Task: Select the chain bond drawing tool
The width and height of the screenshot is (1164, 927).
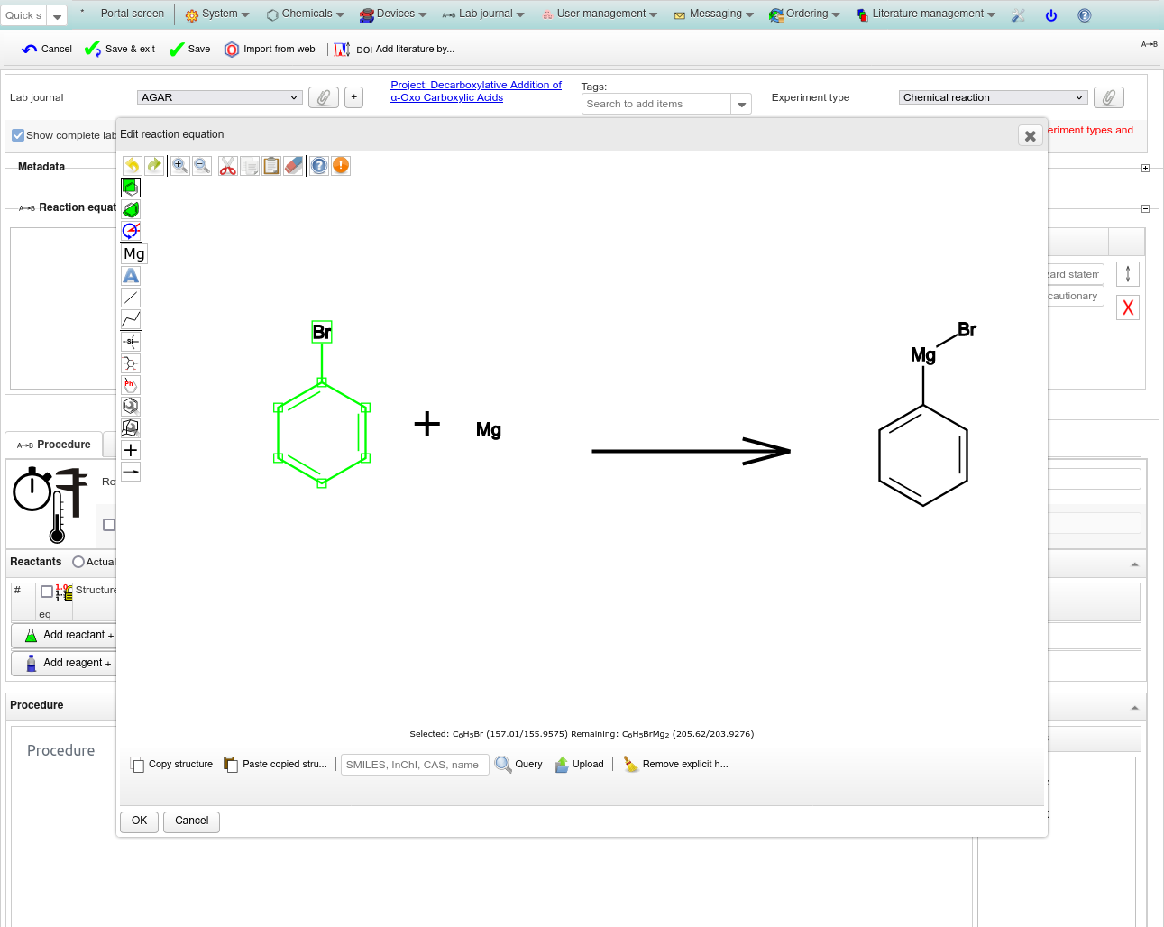Action: pos(131,319)
